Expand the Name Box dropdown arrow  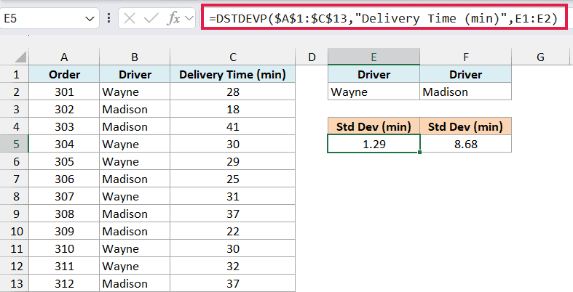[x=90, y=19]
